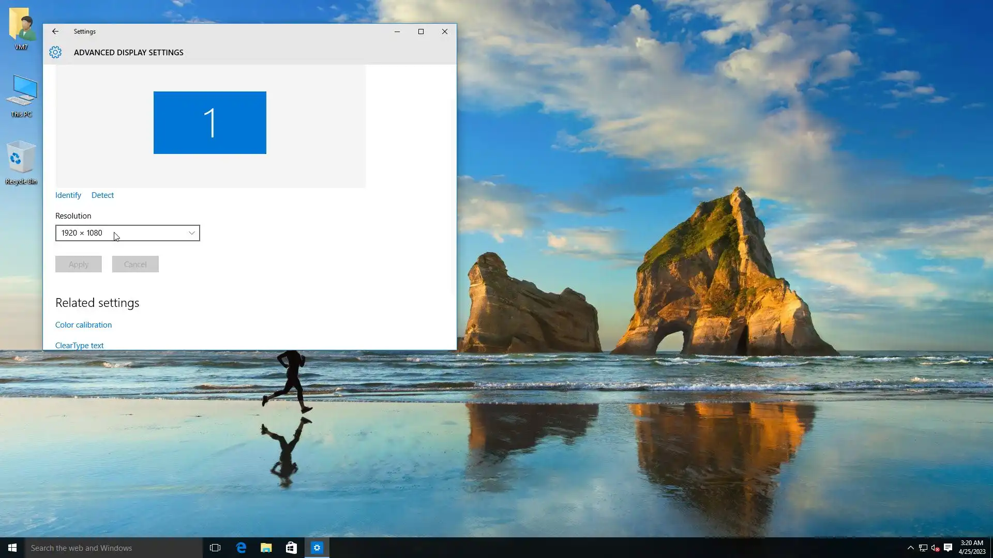Select the display 1 monitor thumbnail
The image size is (993, 558).
(x=210, y=123)
